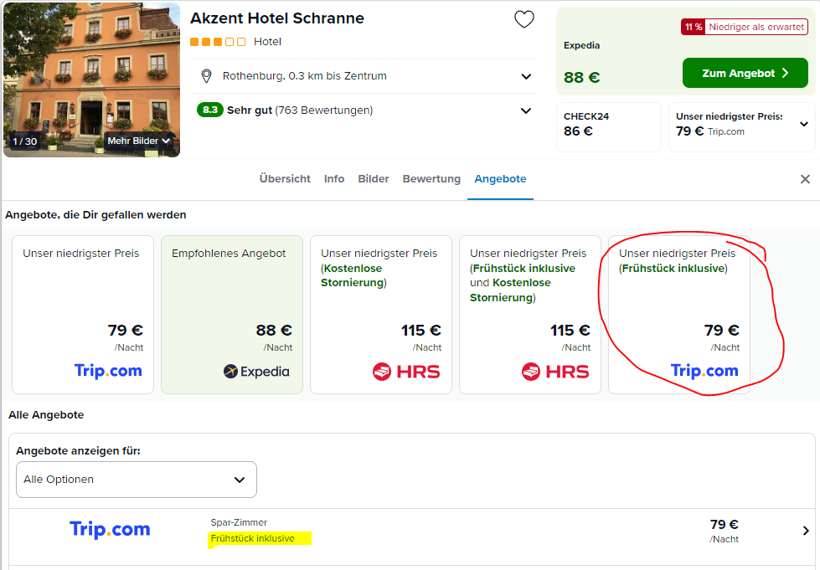
Task: Switch to the Bilder tab
Action: (374, 178)
